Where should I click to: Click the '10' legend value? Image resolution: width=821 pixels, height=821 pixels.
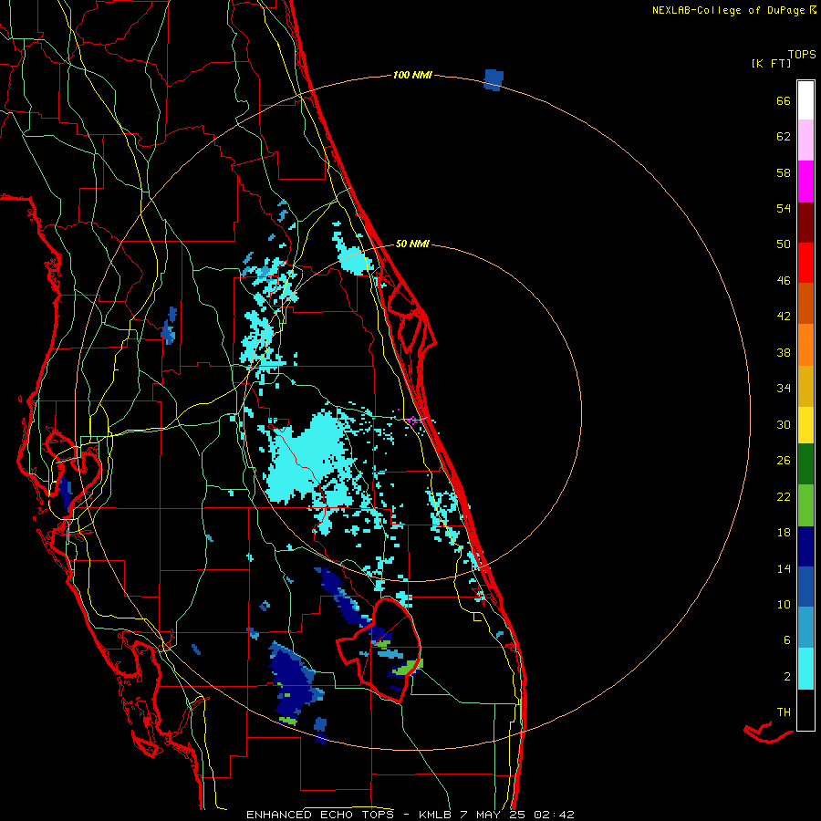784,605
